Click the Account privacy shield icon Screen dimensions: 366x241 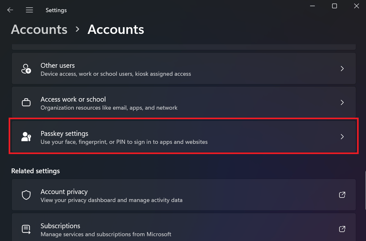click(x=26, y=195)
